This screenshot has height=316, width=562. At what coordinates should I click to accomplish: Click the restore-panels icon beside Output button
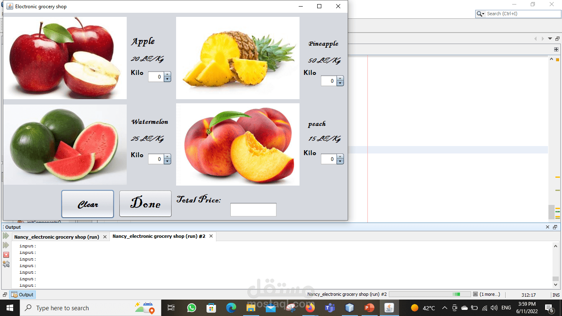point(5,295)
